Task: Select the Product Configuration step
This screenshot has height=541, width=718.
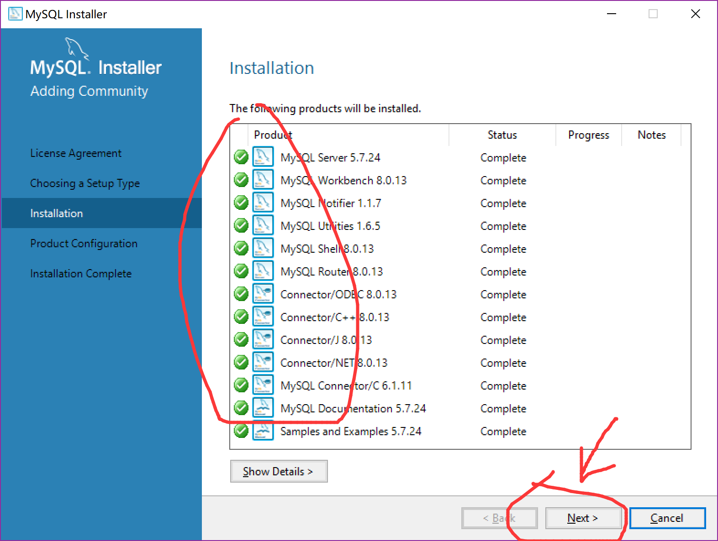Action: pos(84,244)
